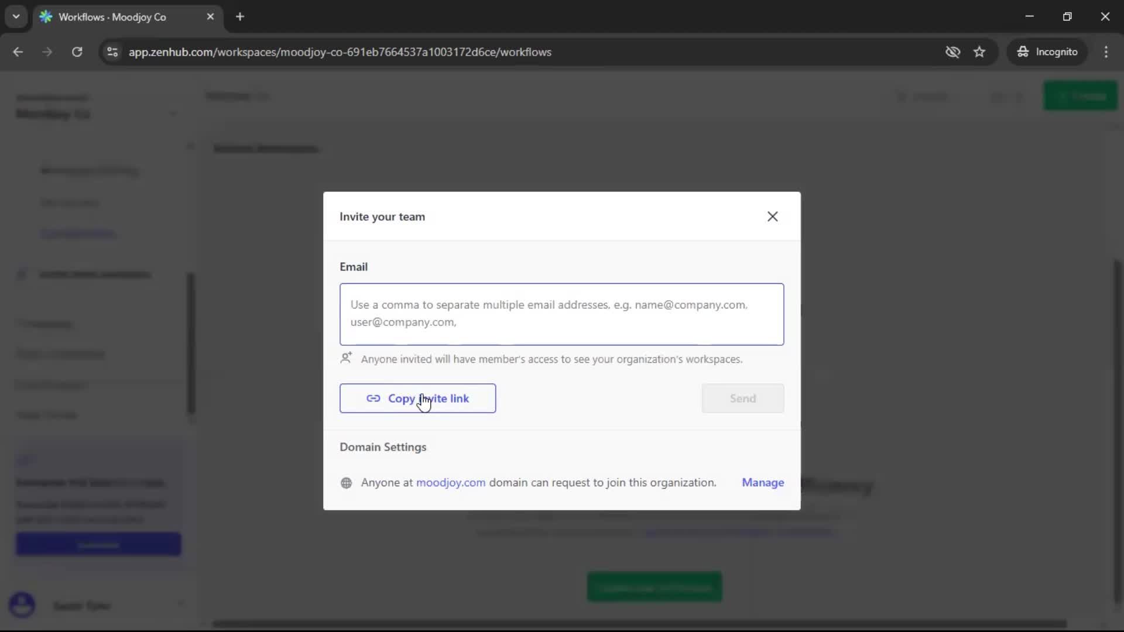
Task: Click the link icon inside Copy invite link
Action: click(373, 399)
